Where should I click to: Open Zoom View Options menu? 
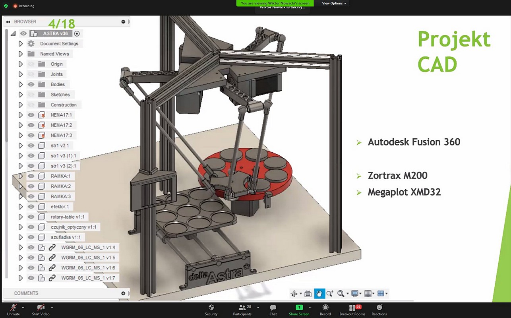334,3
